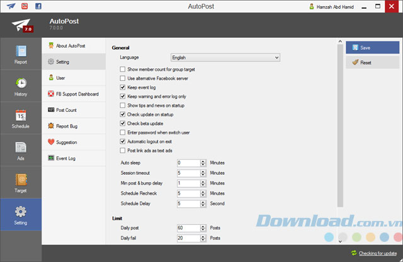Increase the Auto sleep minutes value
The width and height of the screenshot is (403, 262).
click(203, 161)
